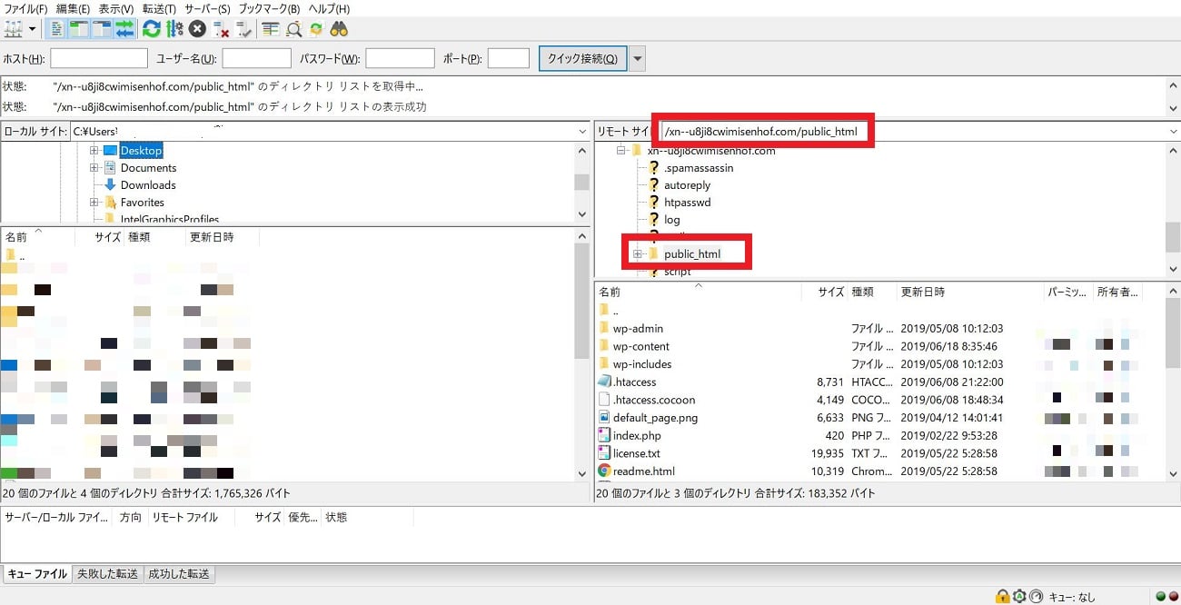Toggle the transfer queue display
This screenshot has height=605, width=1181.
[x=124, y=29]
